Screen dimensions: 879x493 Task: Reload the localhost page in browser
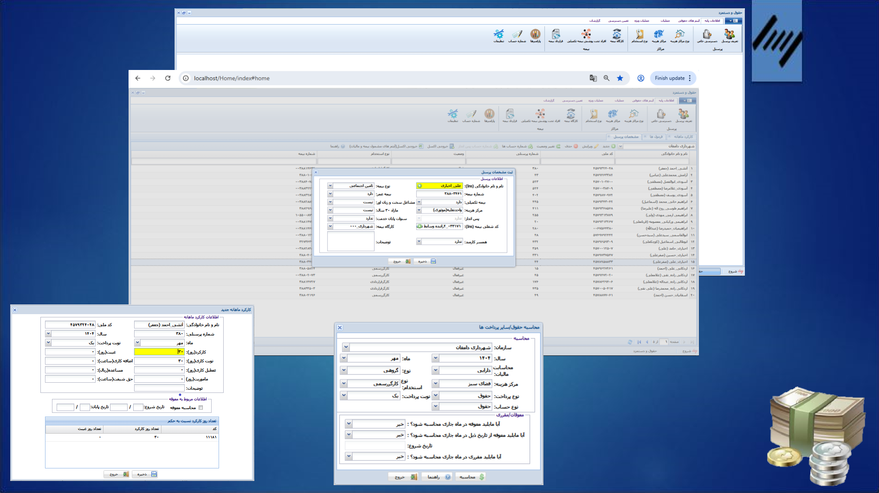coord(168,78)
